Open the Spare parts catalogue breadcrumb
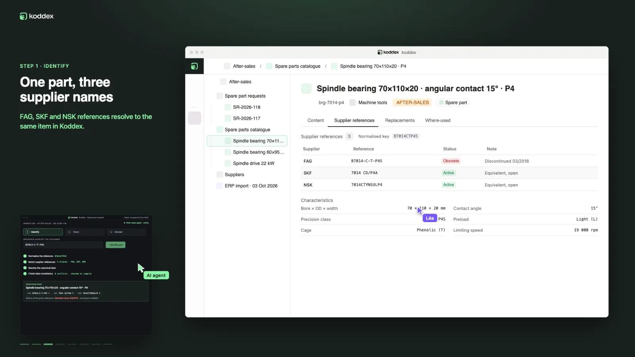This screenshot has height=357, width=635. [293, 66]
